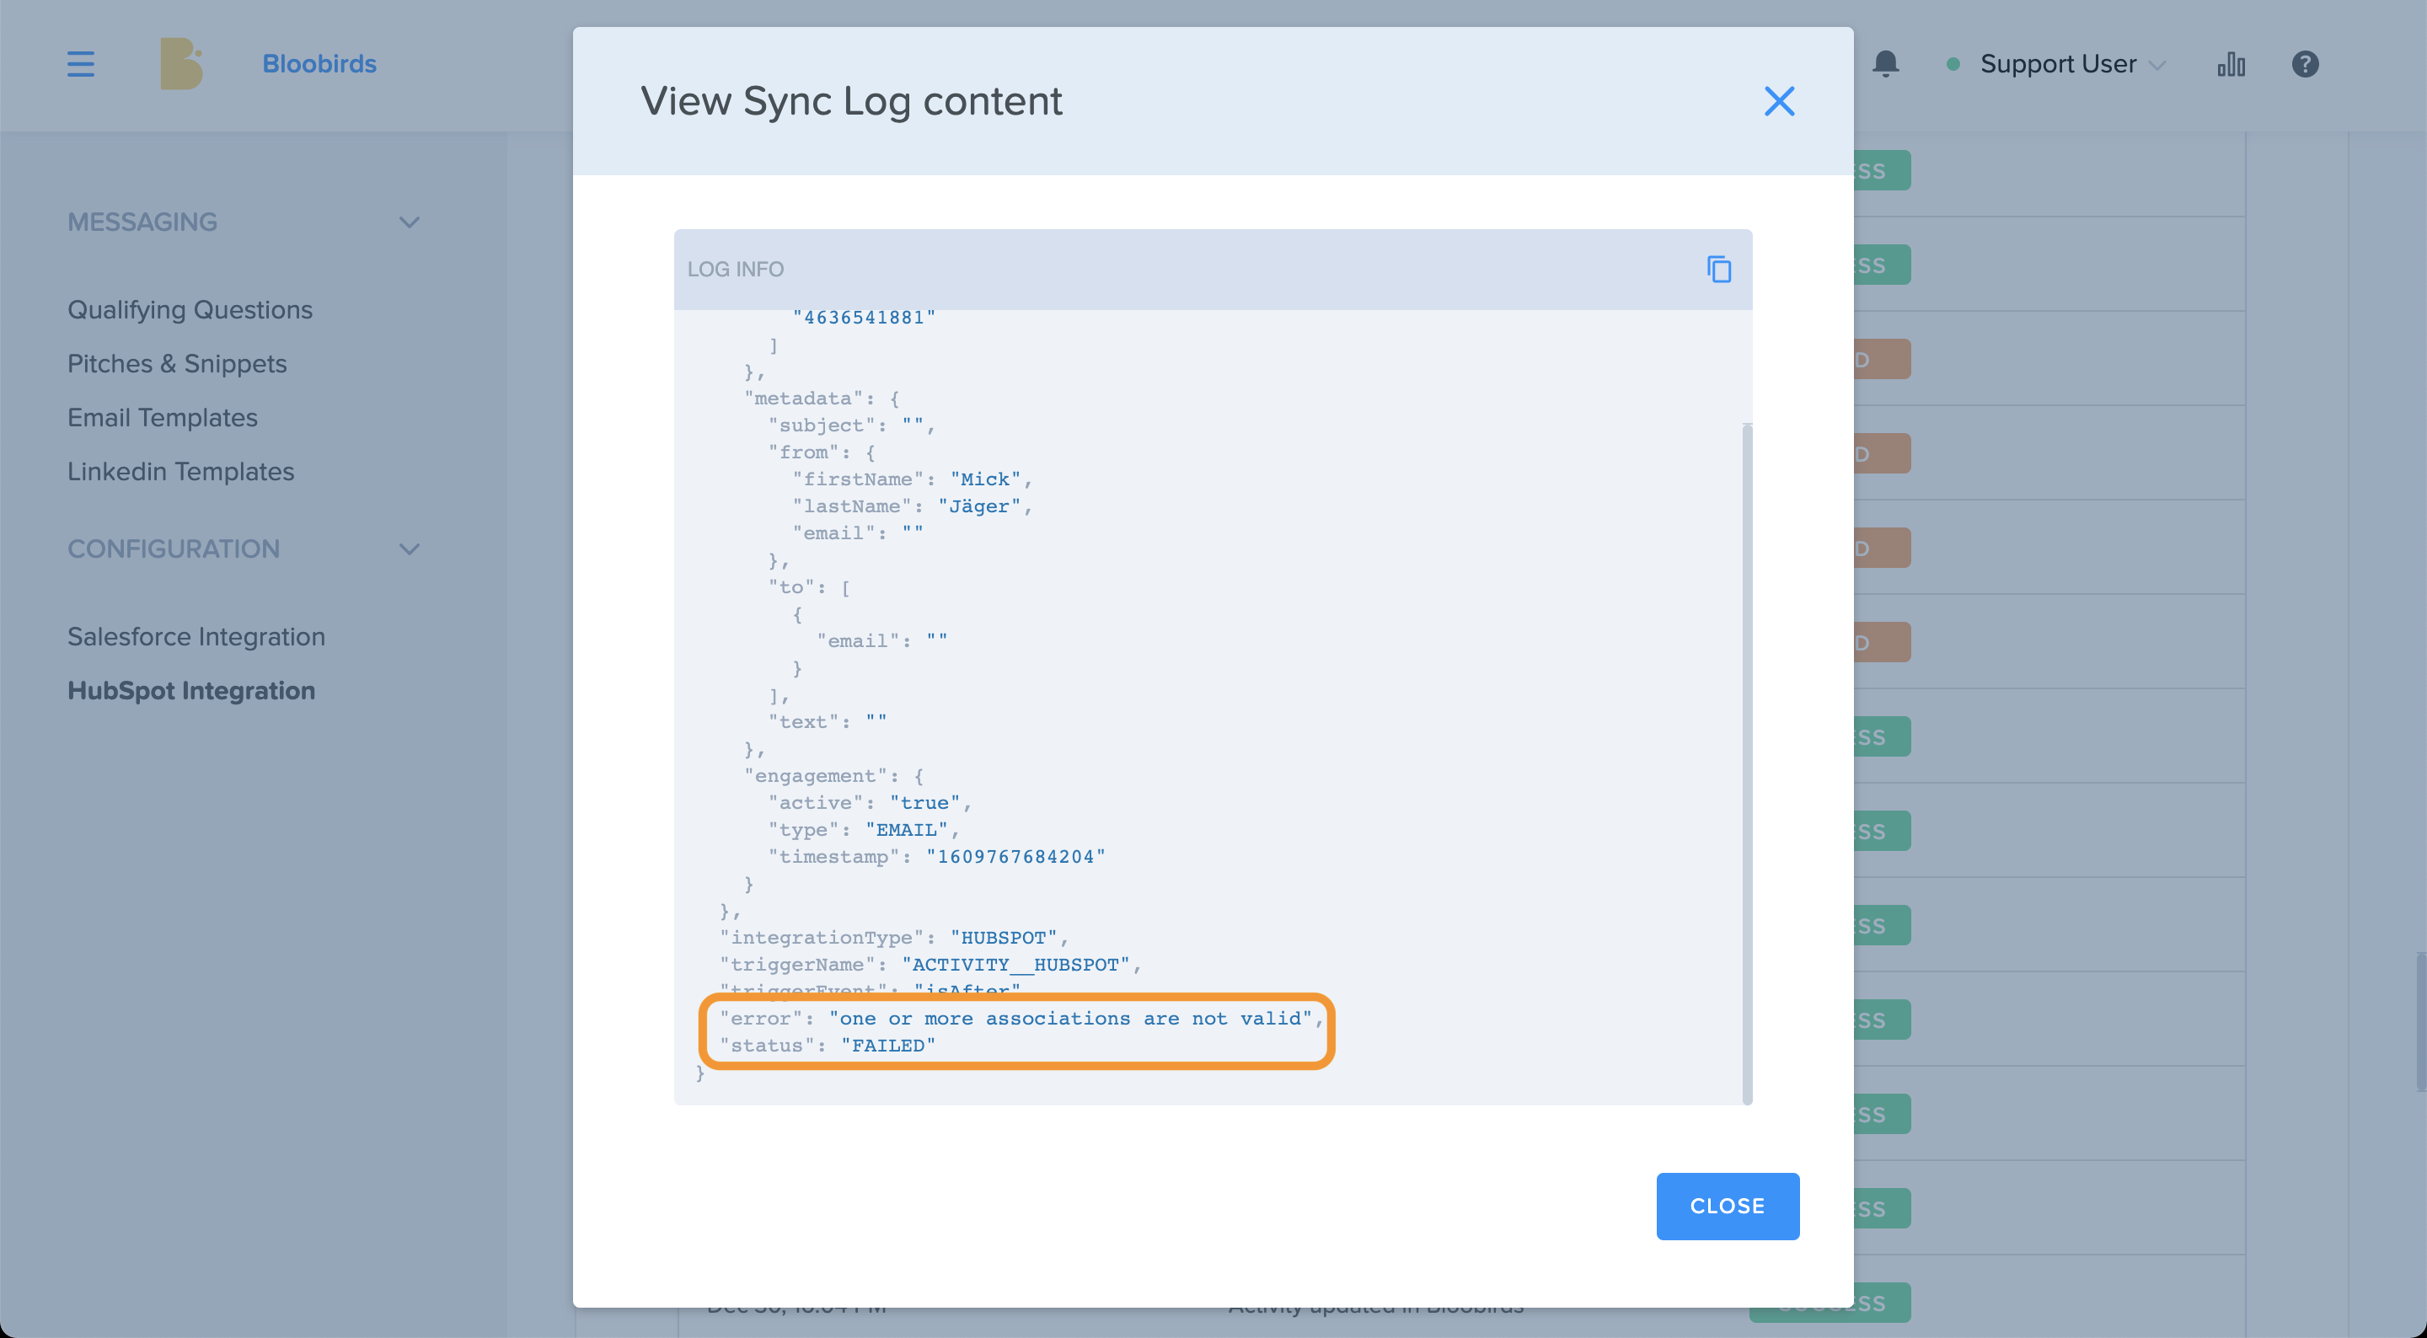This screenshot has width=2427, height=1338.
Task: Click the LOG INFO header label
Action: point(735,270)
